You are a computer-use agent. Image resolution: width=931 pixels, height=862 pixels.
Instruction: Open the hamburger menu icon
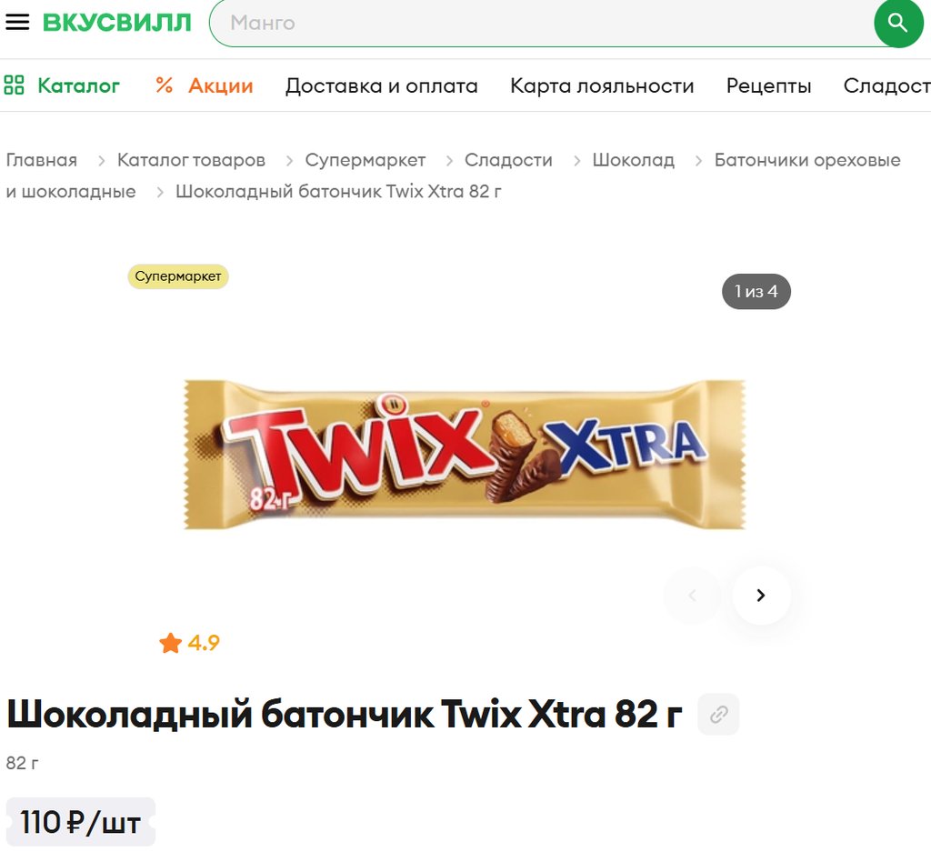pyautogui.click(x=17, y=23)
